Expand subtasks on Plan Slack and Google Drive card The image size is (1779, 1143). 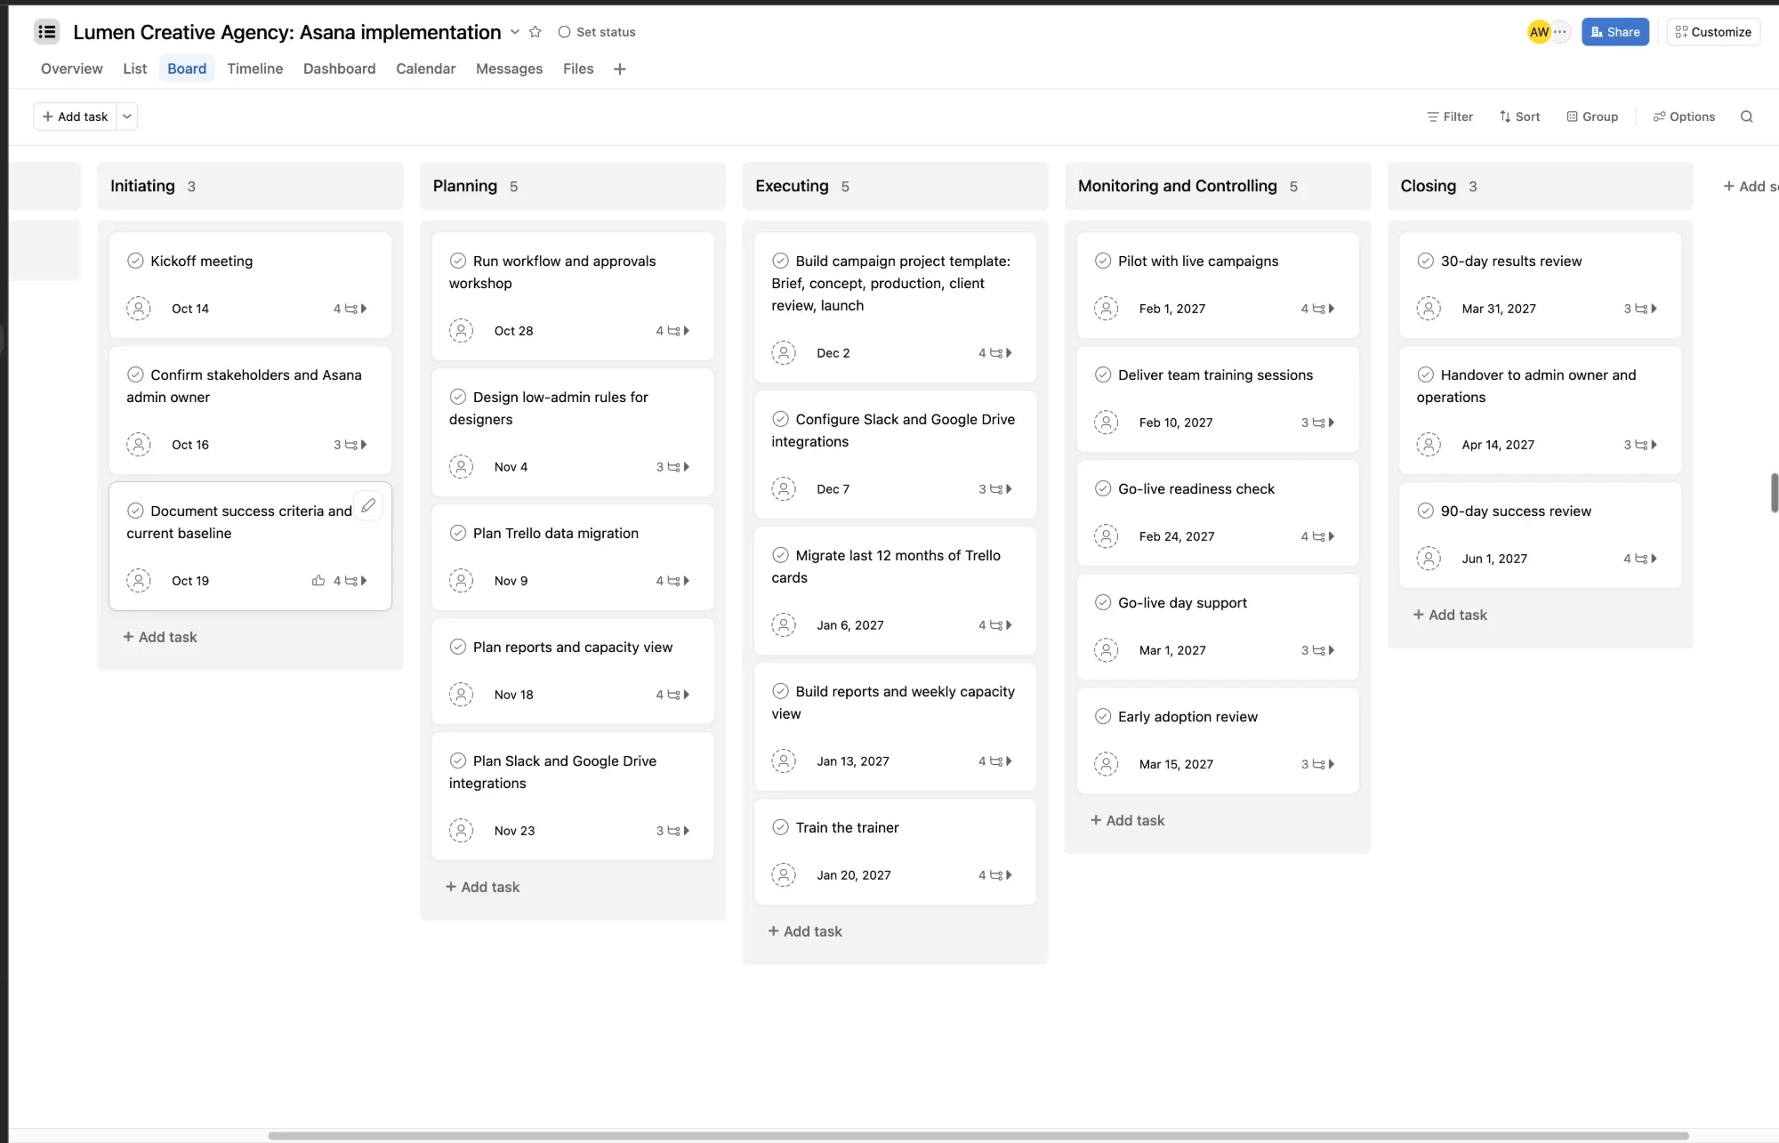[x=673, y=831]
